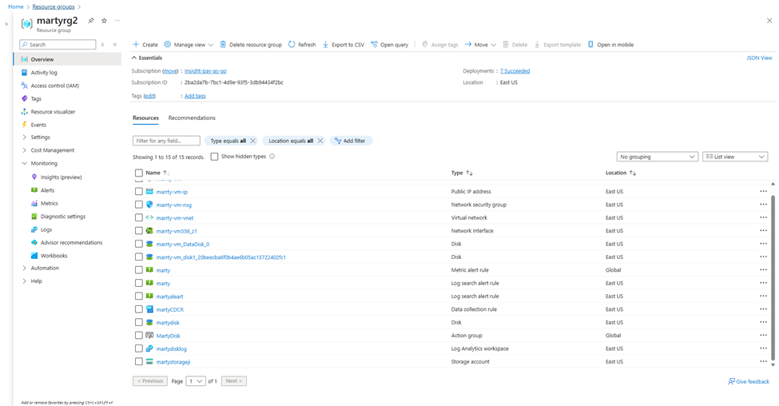Enable Show hidden types checkbox
The width and height of the screenshot is (779, 406).
click(214, 157)
